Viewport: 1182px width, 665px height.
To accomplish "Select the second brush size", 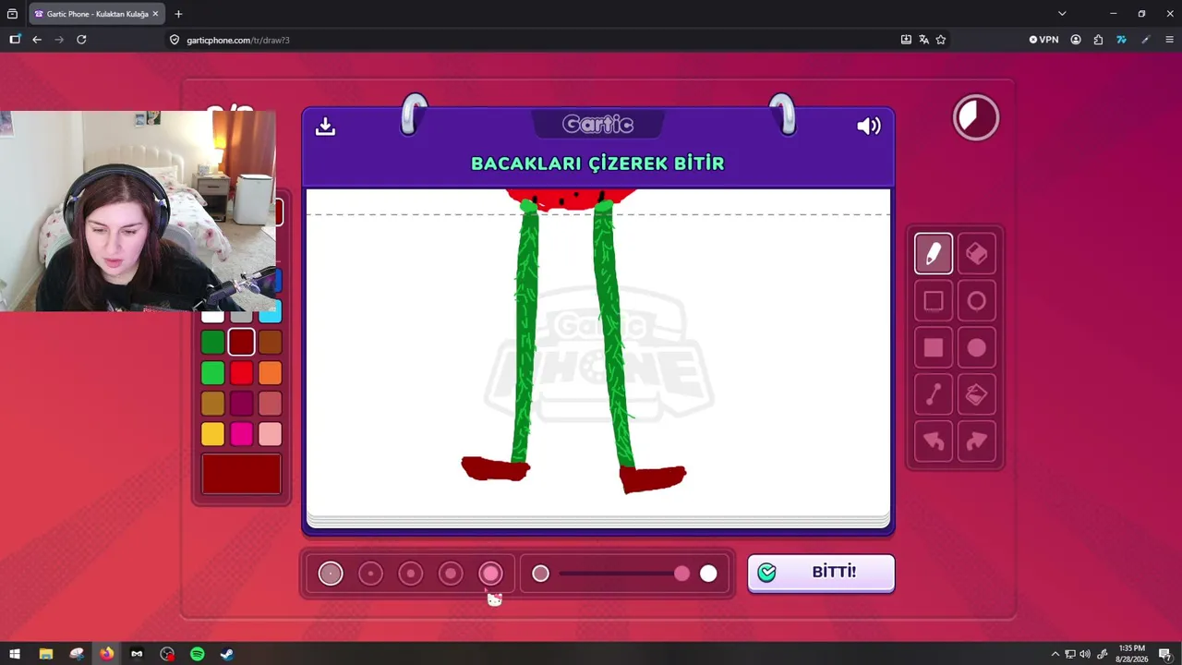I will click(x=370, y=574).
